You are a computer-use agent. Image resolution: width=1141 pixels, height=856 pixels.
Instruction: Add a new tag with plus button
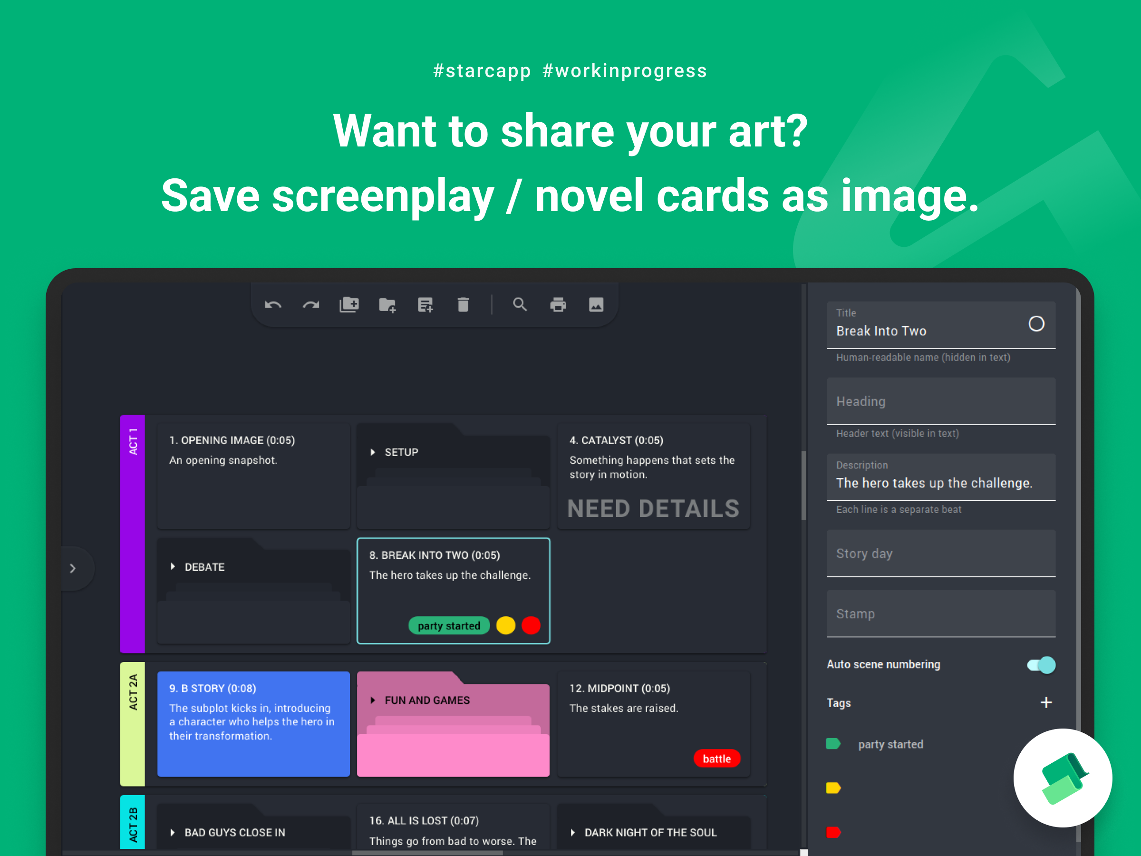pos(1046,703)
